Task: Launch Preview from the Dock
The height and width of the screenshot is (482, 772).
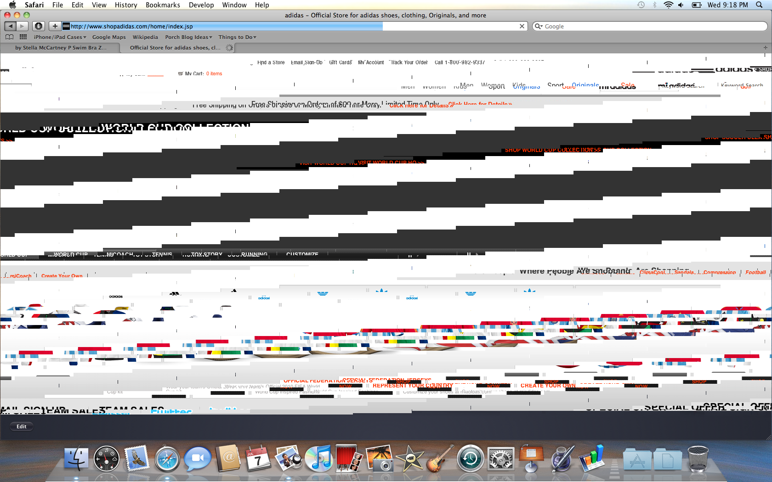Action: (x=289, y=459)
